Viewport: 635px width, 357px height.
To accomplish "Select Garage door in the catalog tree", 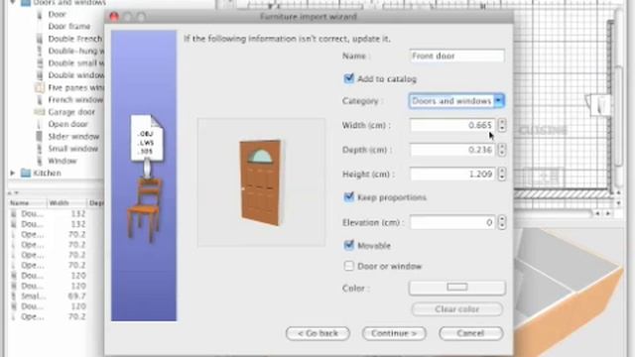I will pos(71,112).
